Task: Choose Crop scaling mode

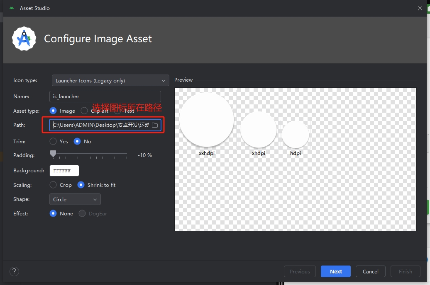Action: click(53, 185)
